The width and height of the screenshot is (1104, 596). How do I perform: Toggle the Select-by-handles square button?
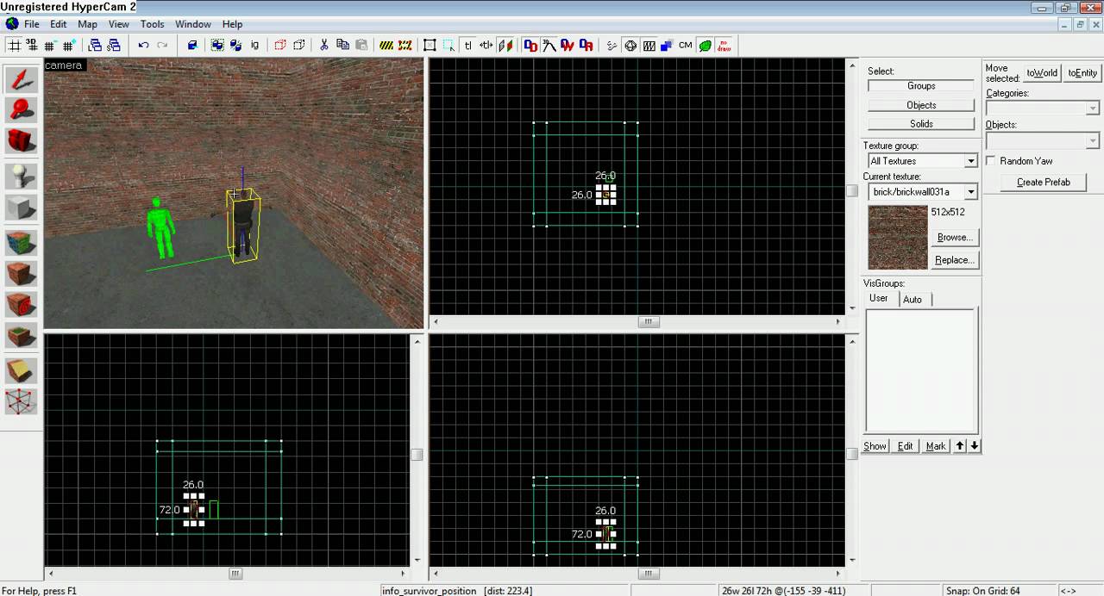tap(430, 45)
